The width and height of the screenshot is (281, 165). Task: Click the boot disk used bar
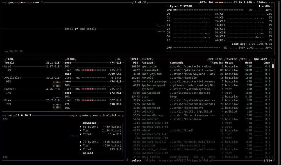point(94,100)
